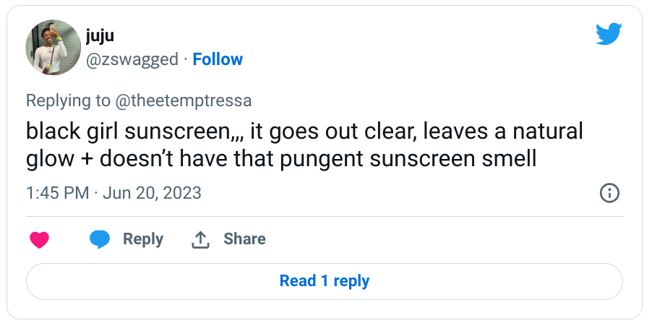Click the blue reply bubble icon

pos(100,240)
